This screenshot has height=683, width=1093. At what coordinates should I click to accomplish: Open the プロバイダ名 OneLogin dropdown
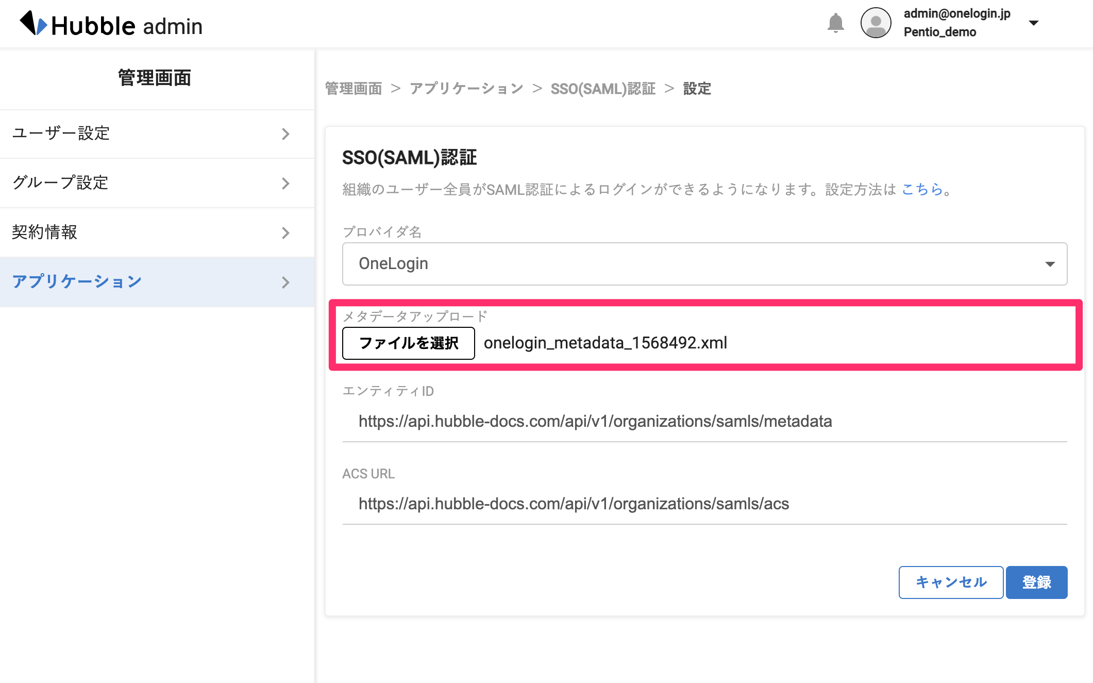click(x=704, y=264)
